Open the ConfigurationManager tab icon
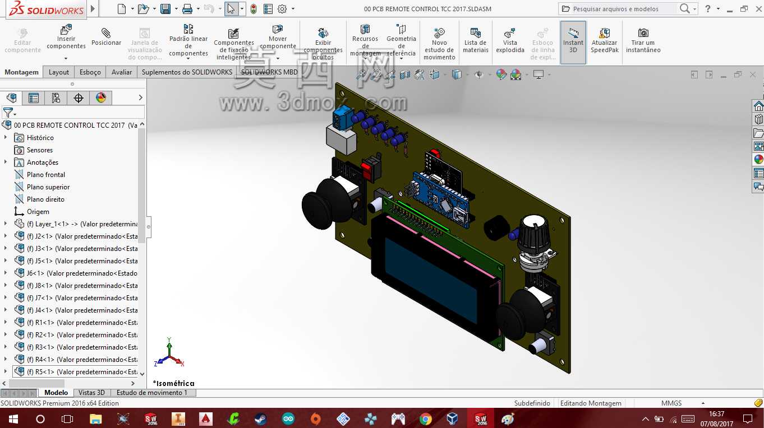Viewport: 764px width, 428px height. (56, 98)
